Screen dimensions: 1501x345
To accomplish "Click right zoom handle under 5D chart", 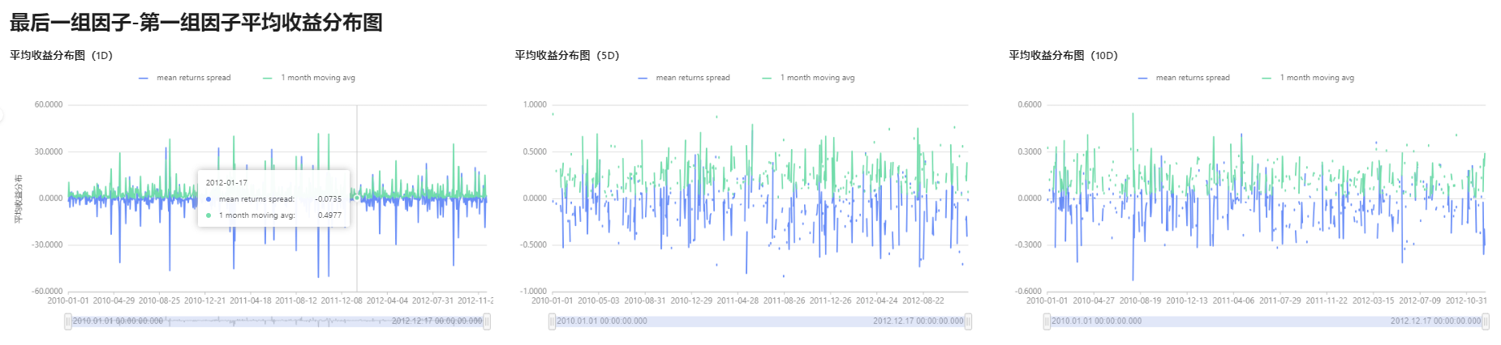I will (968, 322).
